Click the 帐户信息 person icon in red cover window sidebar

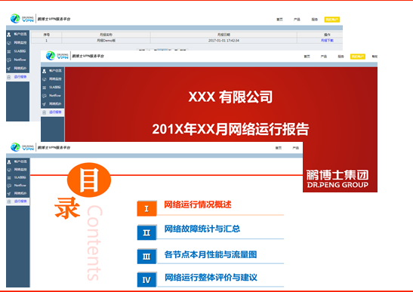45,71
